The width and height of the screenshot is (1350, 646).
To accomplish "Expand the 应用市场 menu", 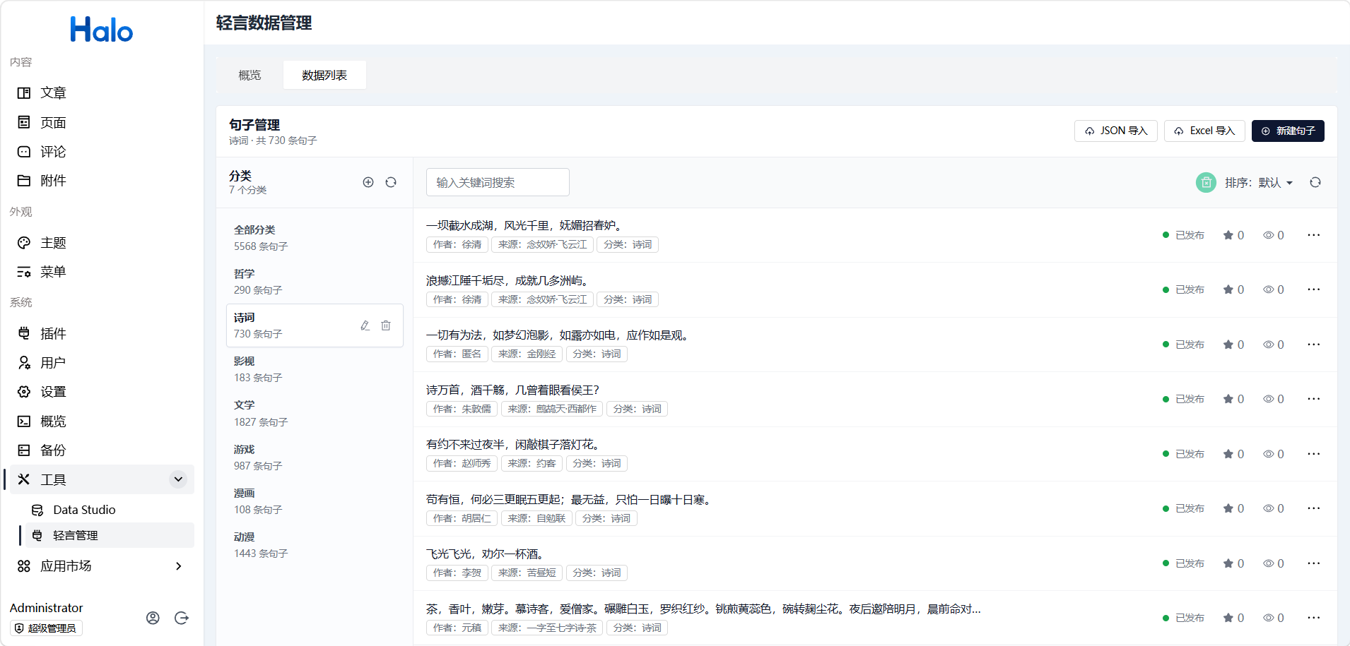I will click(178, 566).
